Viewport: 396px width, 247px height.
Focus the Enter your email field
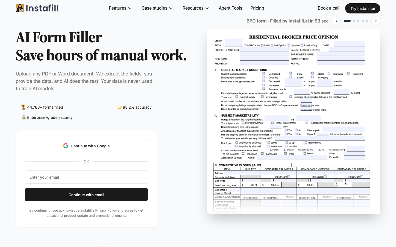coord(86,177)
